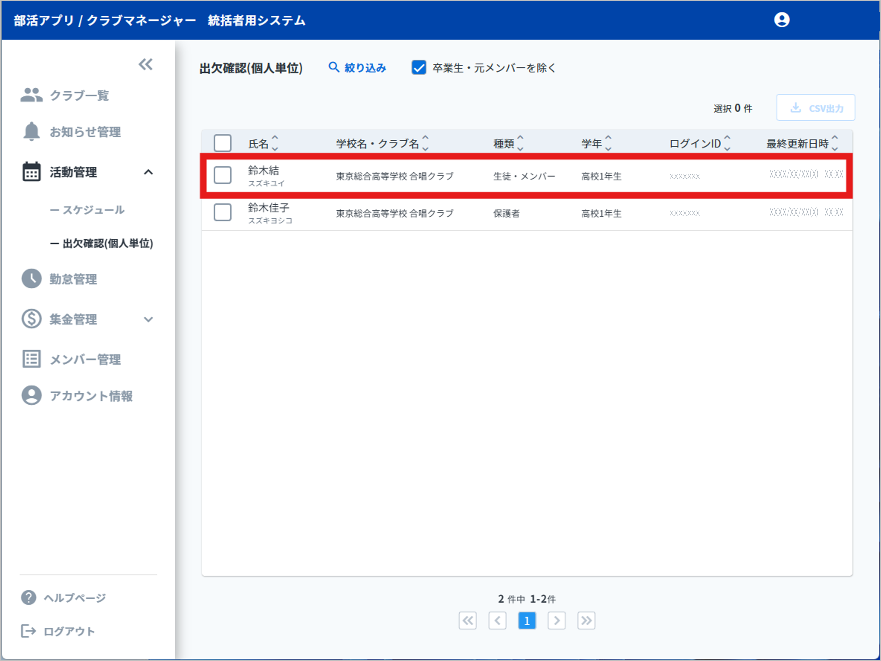Click 東京総合高等学校 合唱クラブ in 鈴木佳子 row
This screenshot has width=881, height=661.
click(x=394, y=213)
